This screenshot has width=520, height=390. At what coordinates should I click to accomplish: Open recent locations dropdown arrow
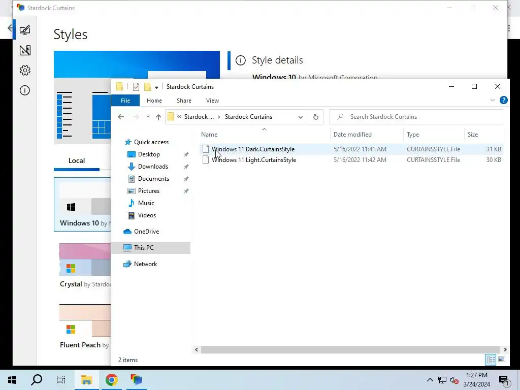pyautogui.click(x=148, y=117)
